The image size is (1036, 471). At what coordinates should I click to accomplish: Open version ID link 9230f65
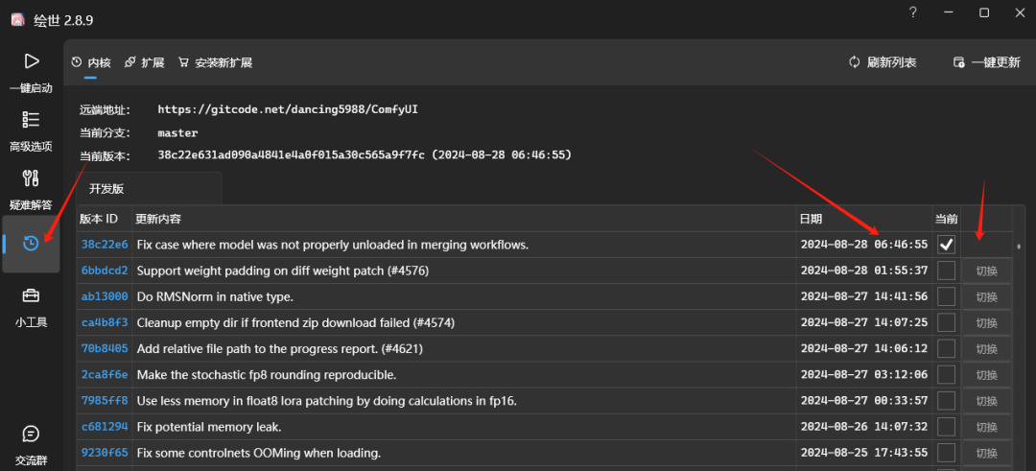[x=105, y=453]
